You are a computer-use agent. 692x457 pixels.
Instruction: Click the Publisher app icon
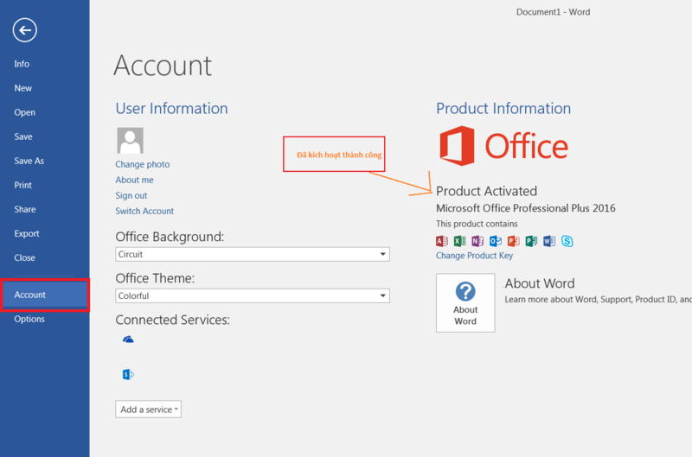click(531, 241)
